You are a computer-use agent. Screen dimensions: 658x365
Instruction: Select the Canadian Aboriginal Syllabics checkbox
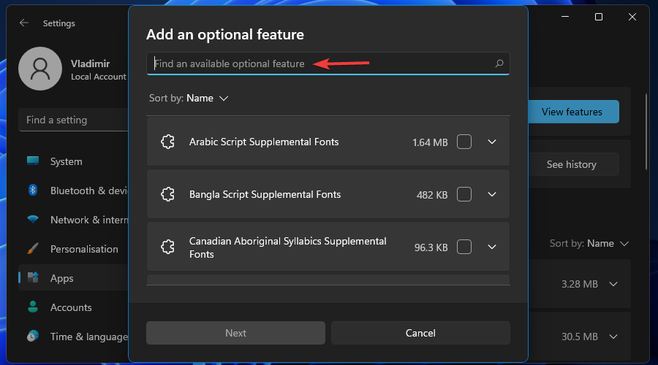click(464, 247)
